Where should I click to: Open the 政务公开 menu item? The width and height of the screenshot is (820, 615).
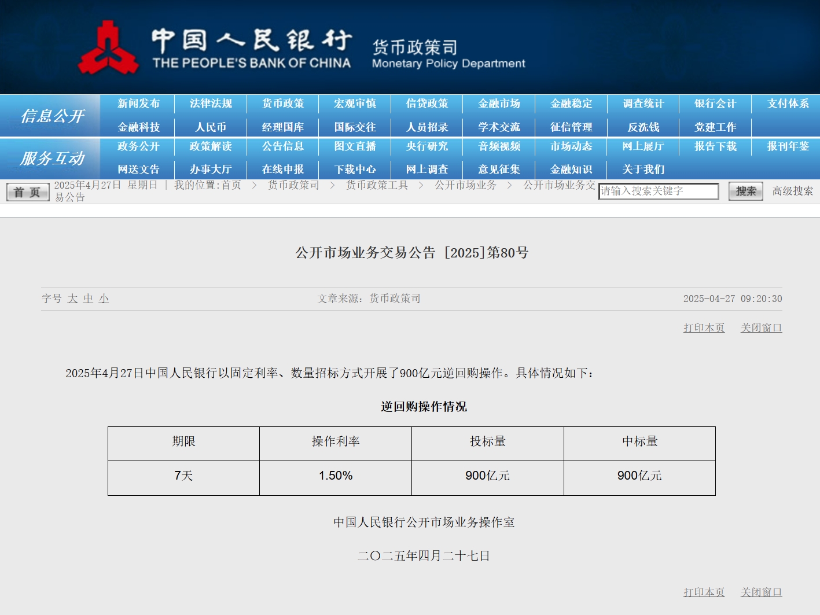point(138,146)
